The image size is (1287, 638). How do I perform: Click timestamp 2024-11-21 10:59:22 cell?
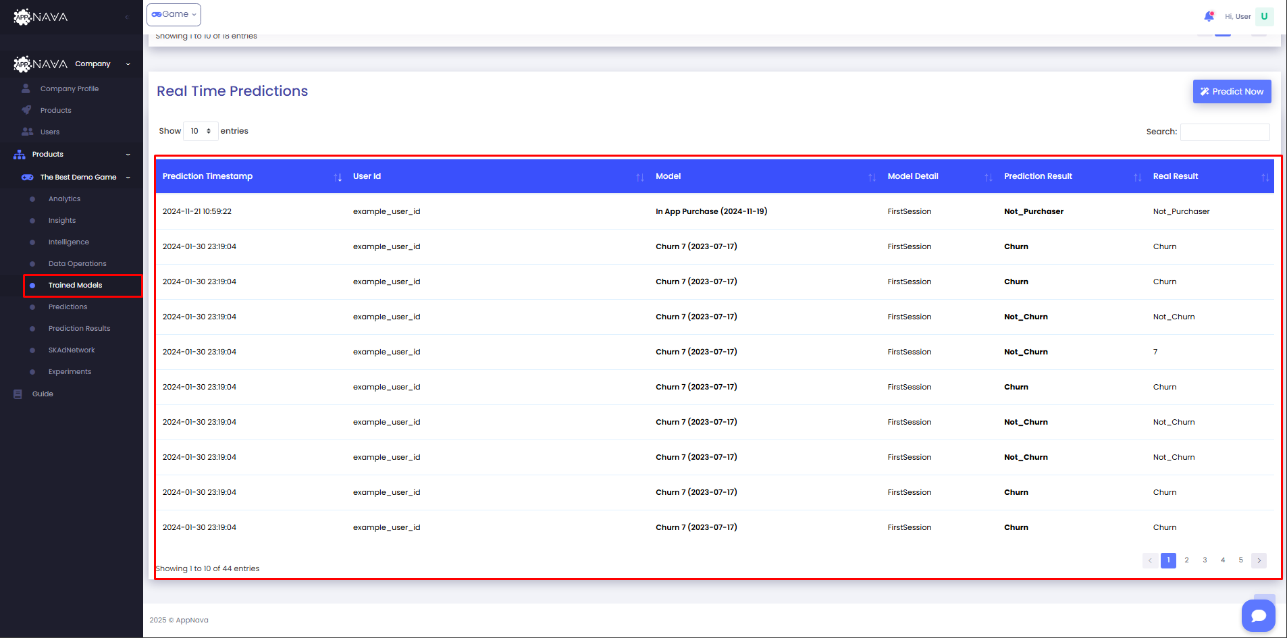point(197,211)
